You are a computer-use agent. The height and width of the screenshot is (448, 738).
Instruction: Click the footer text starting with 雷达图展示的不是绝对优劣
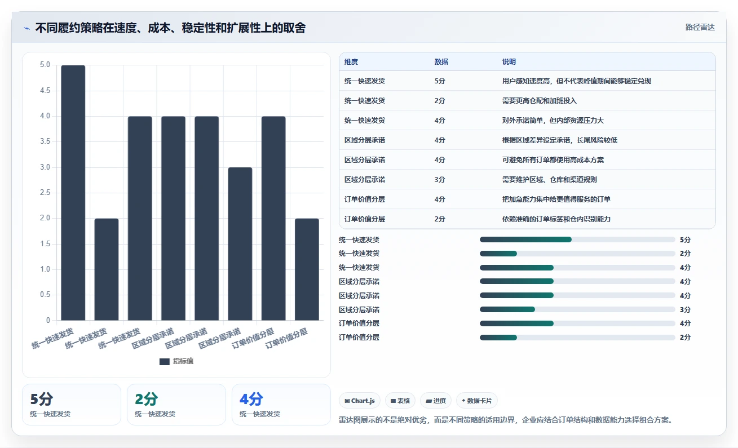click(x=506, y=420)
